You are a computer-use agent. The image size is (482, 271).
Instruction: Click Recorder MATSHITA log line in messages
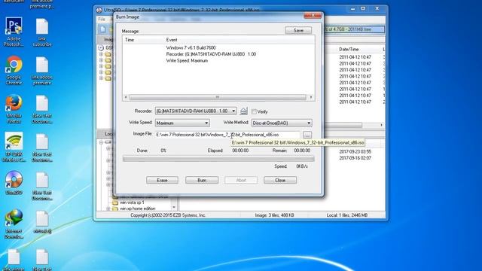coord(211,54)
